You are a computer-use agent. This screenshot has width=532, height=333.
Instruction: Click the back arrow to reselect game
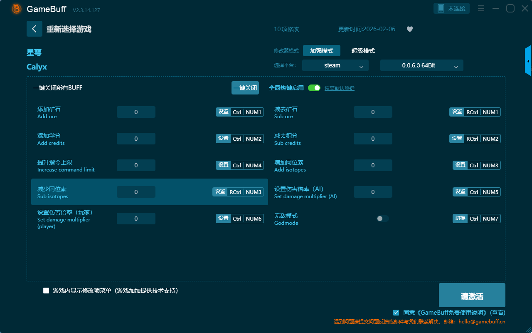coord(34,29)
